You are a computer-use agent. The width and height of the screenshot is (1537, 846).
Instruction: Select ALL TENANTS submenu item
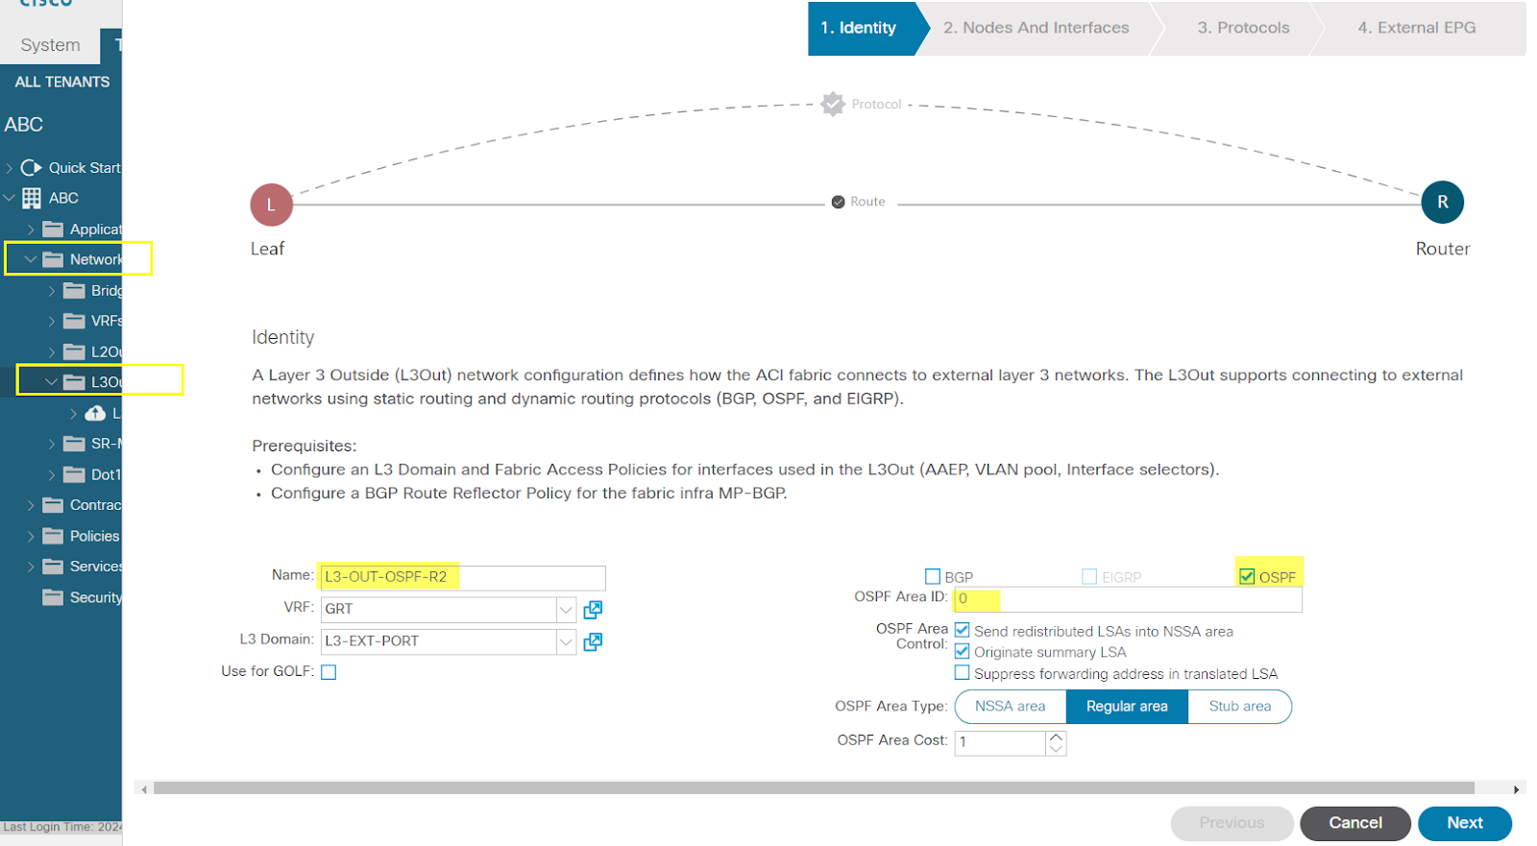[x=61, y=82]
